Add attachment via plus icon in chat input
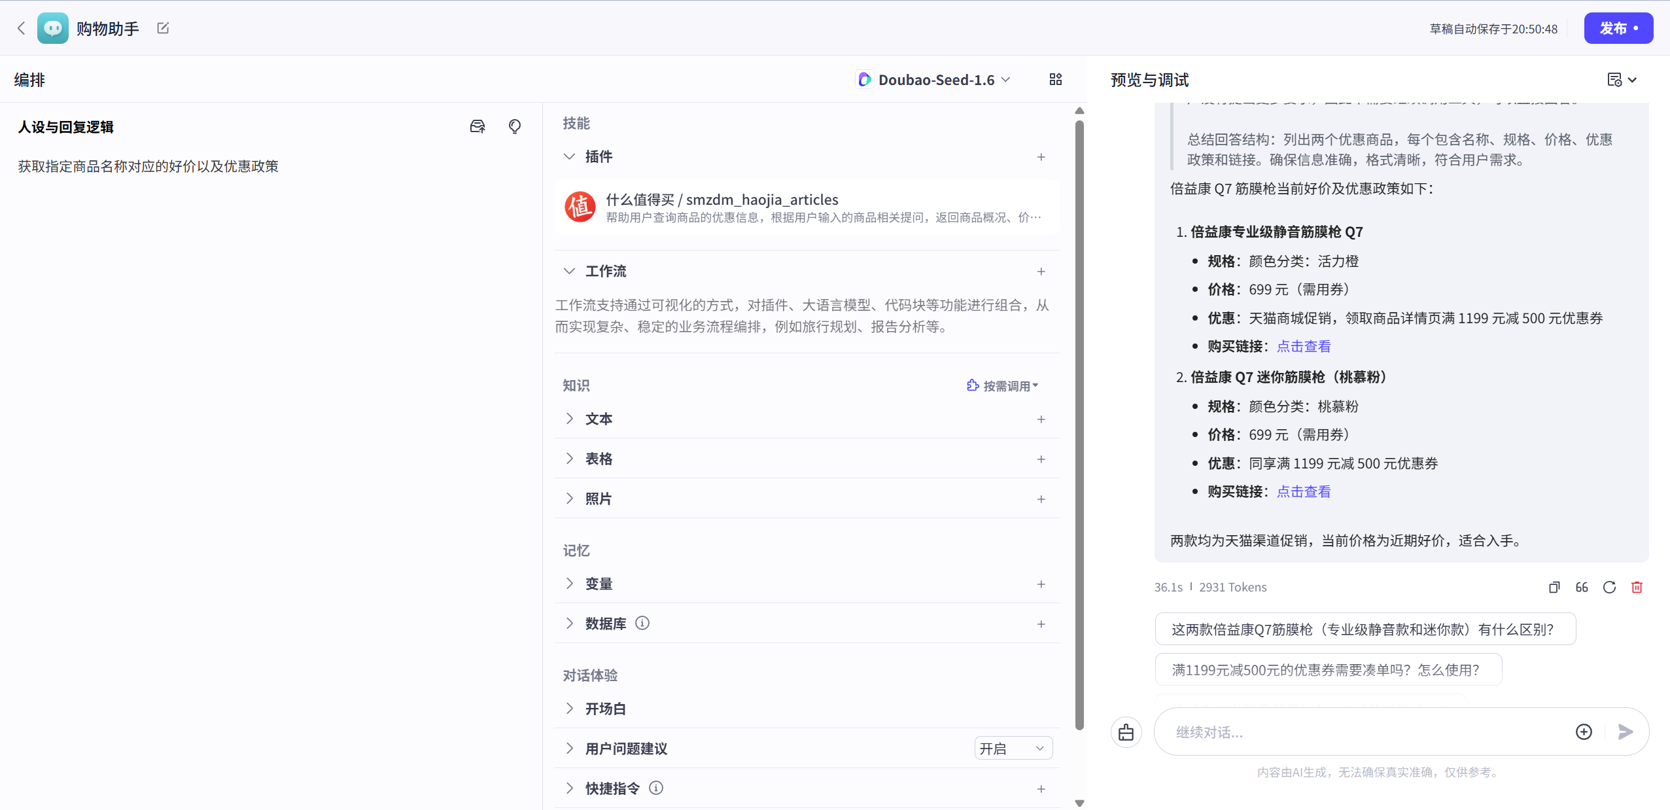Screen dimensions: 1670x810 pyautogui.click(x=1582, y=731)
